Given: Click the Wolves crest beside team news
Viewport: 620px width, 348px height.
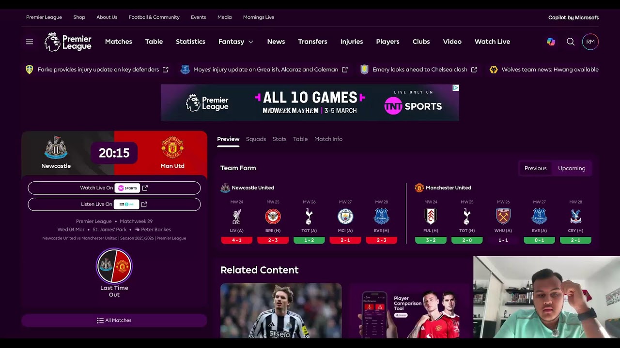Looking at the screenshot, I should [494, 70].
